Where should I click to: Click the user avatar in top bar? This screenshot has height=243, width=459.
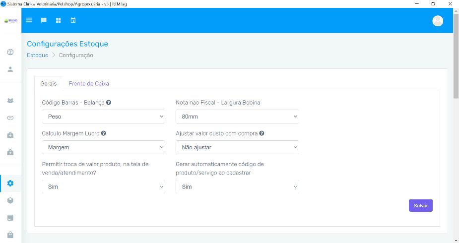(x=438, y=20)
